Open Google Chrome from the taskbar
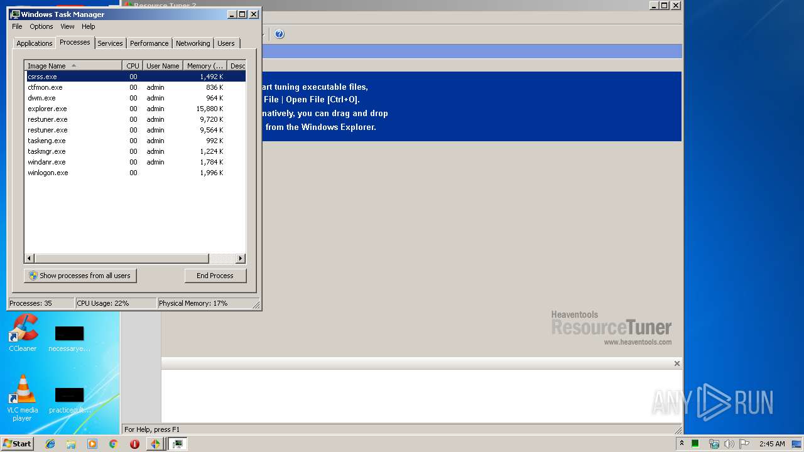Viewport: 804px width, 452px height. [x=113, y=444]
